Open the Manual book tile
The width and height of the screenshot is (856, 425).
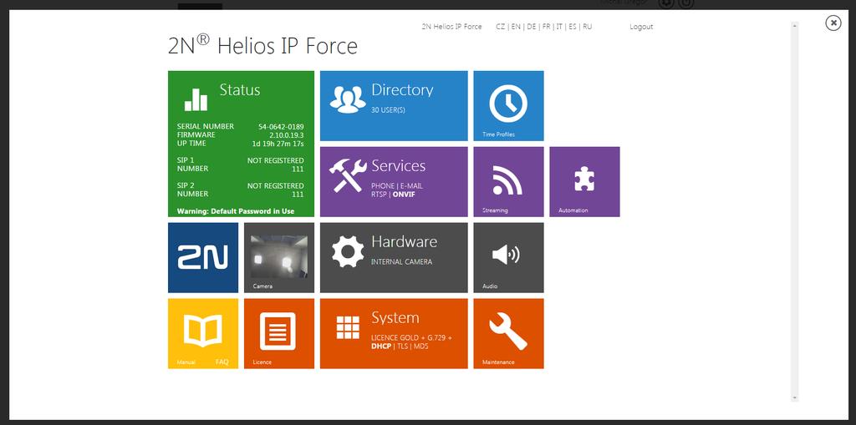click(203, 333)
